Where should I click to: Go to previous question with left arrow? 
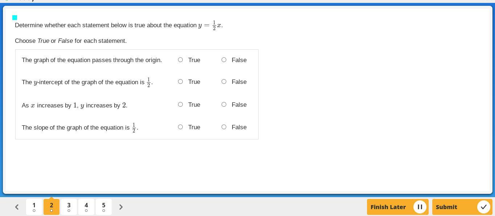pyautogui.click(x=17, y=207)
